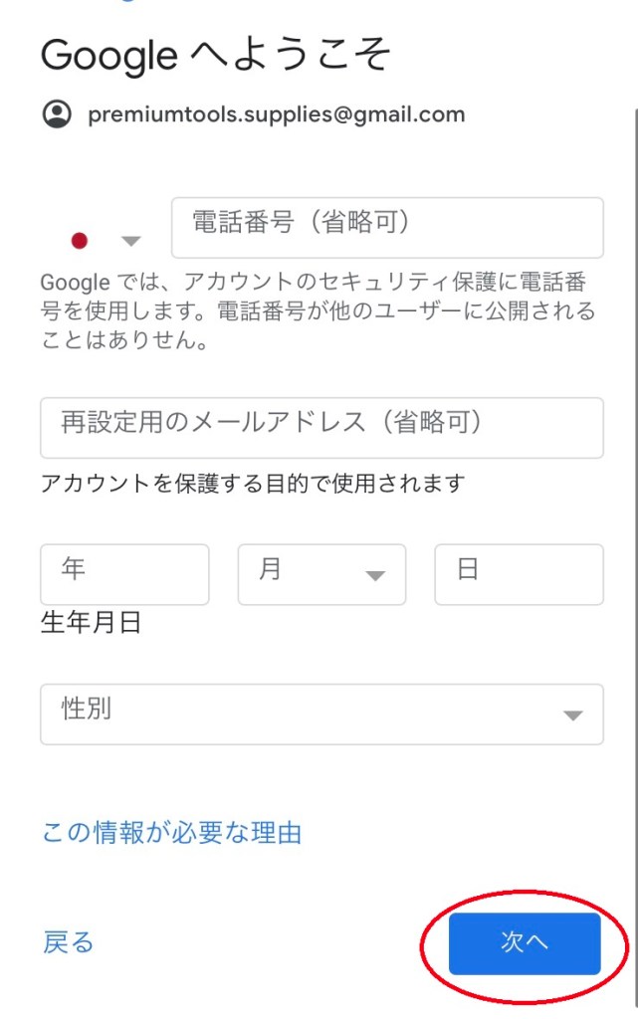The image size is (638, 1019).
Task: Open the country code dropdown arrow
Action: (x=130, y=241)
